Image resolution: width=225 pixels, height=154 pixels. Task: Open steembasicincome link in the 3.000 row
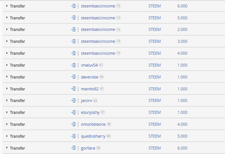coord(98,41)
